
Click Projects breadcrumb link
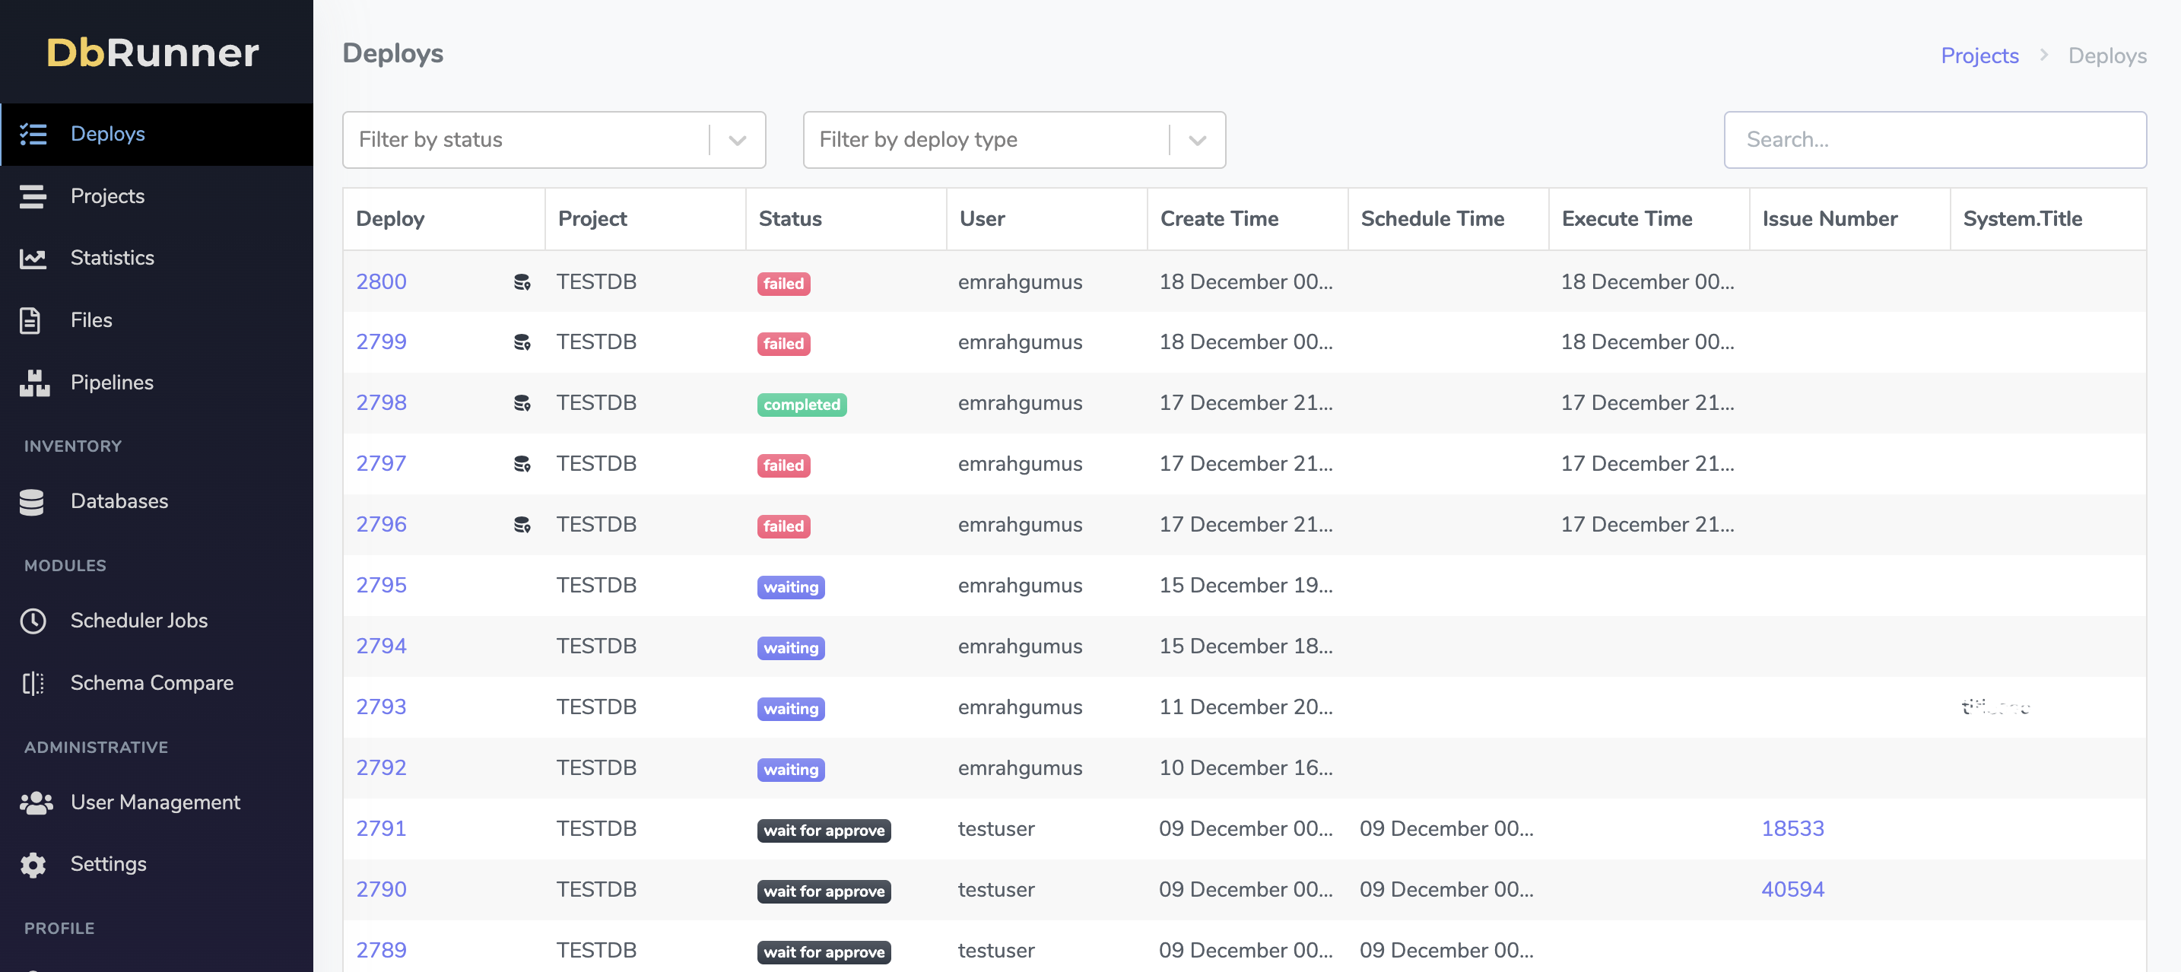pos(1979,56)
